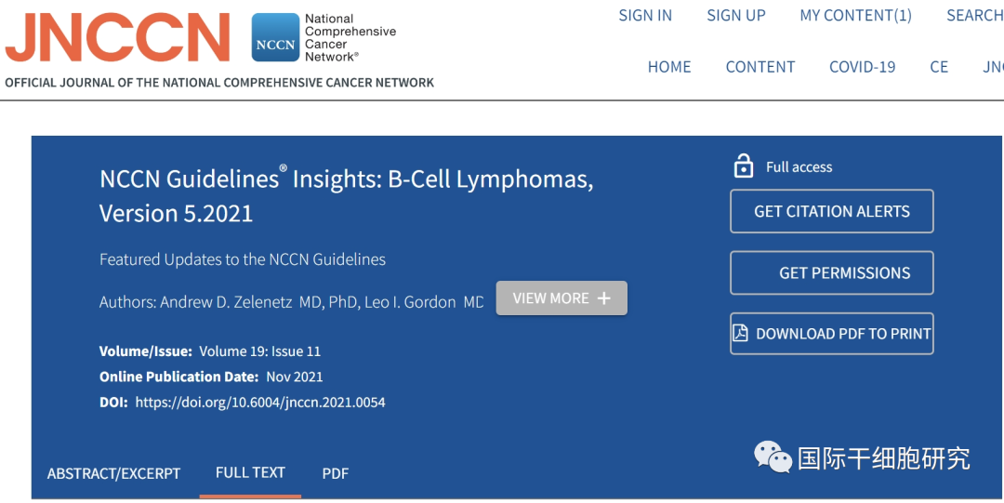Expand author list with VIEW MORE
The image size is (1004, 503).
coord(561,298)
